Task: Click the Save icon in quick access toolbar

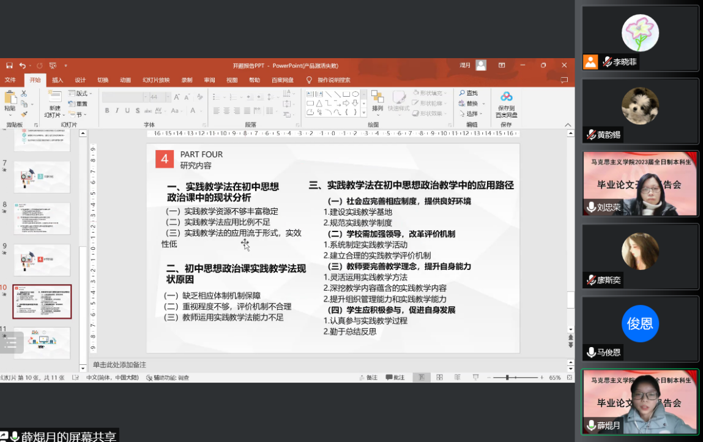Action: [x=9, y=66]
